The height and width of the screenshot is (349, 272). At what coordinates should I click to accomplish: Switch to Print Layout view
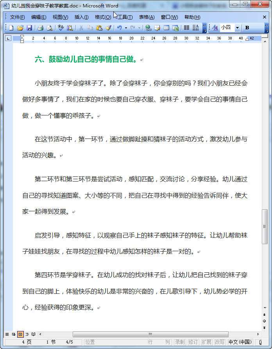[x=20, y=334]
